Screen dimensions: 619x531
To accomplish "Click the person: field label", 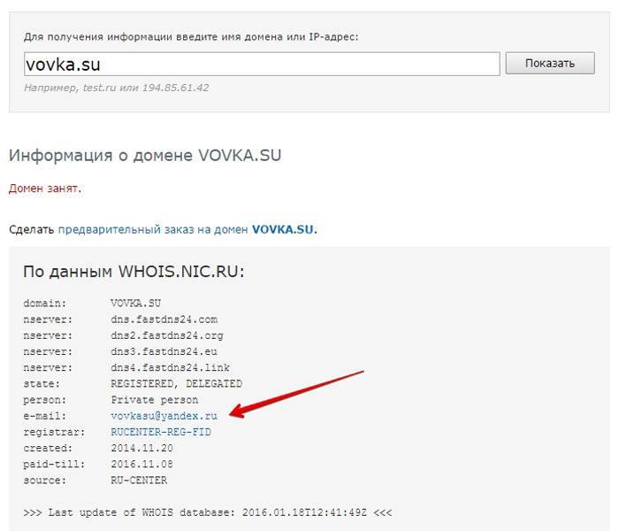I will 44,400.
